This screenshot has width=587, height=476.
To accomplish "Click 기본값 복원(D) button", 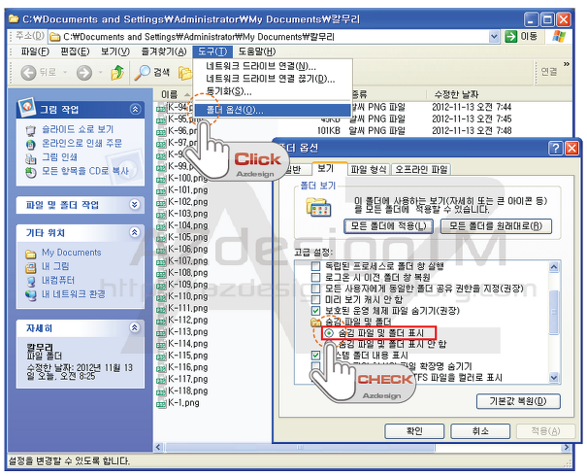I will (518, 401).
